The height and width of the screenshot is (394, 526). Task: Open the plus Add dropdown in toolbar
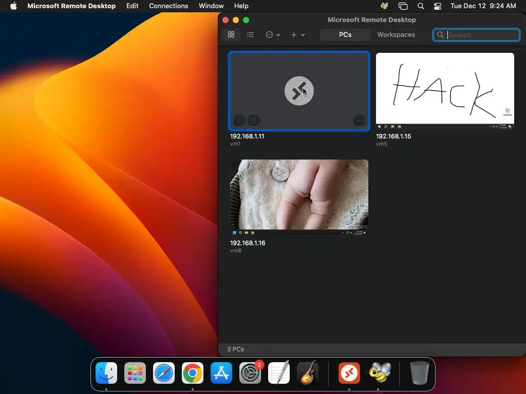pos(297,35)
